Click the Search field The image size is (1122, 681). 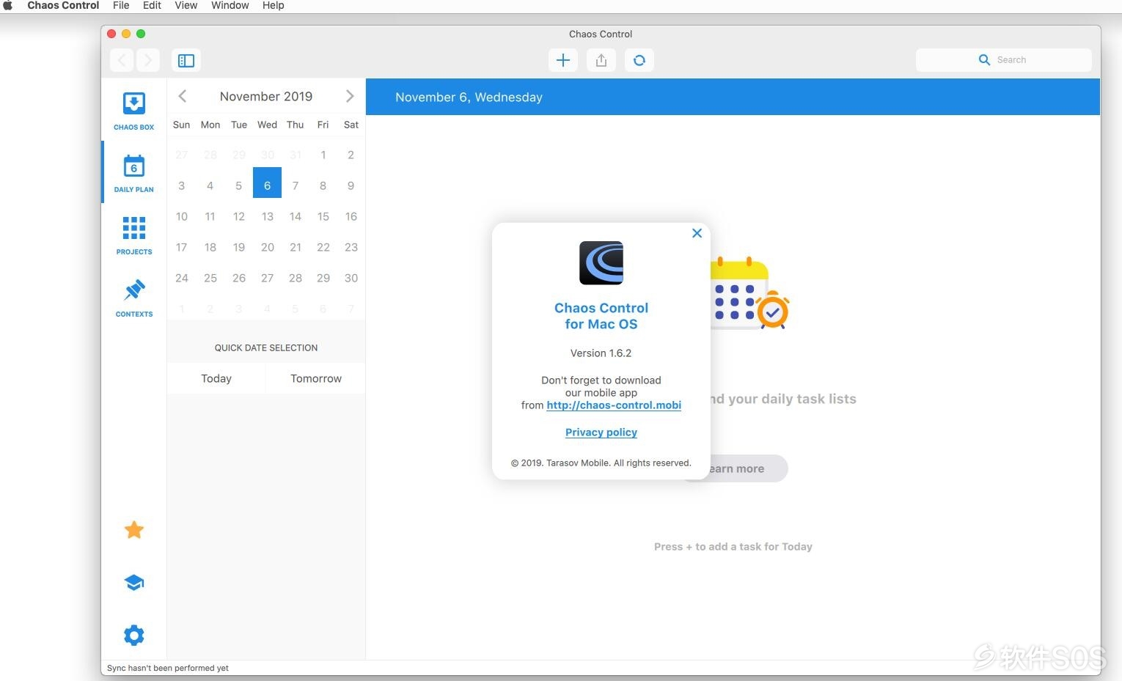[1003, 60]
